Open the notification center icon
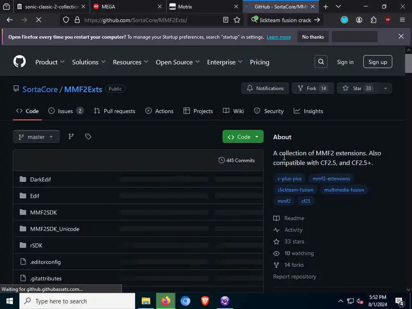Image resolution: width=412 pixels, height=309 pixels. [x=400, y=301]
